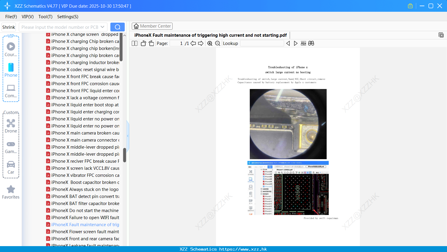Zoom out of the PDF
Screen dimensions: 447x252
tap(217, 43)
